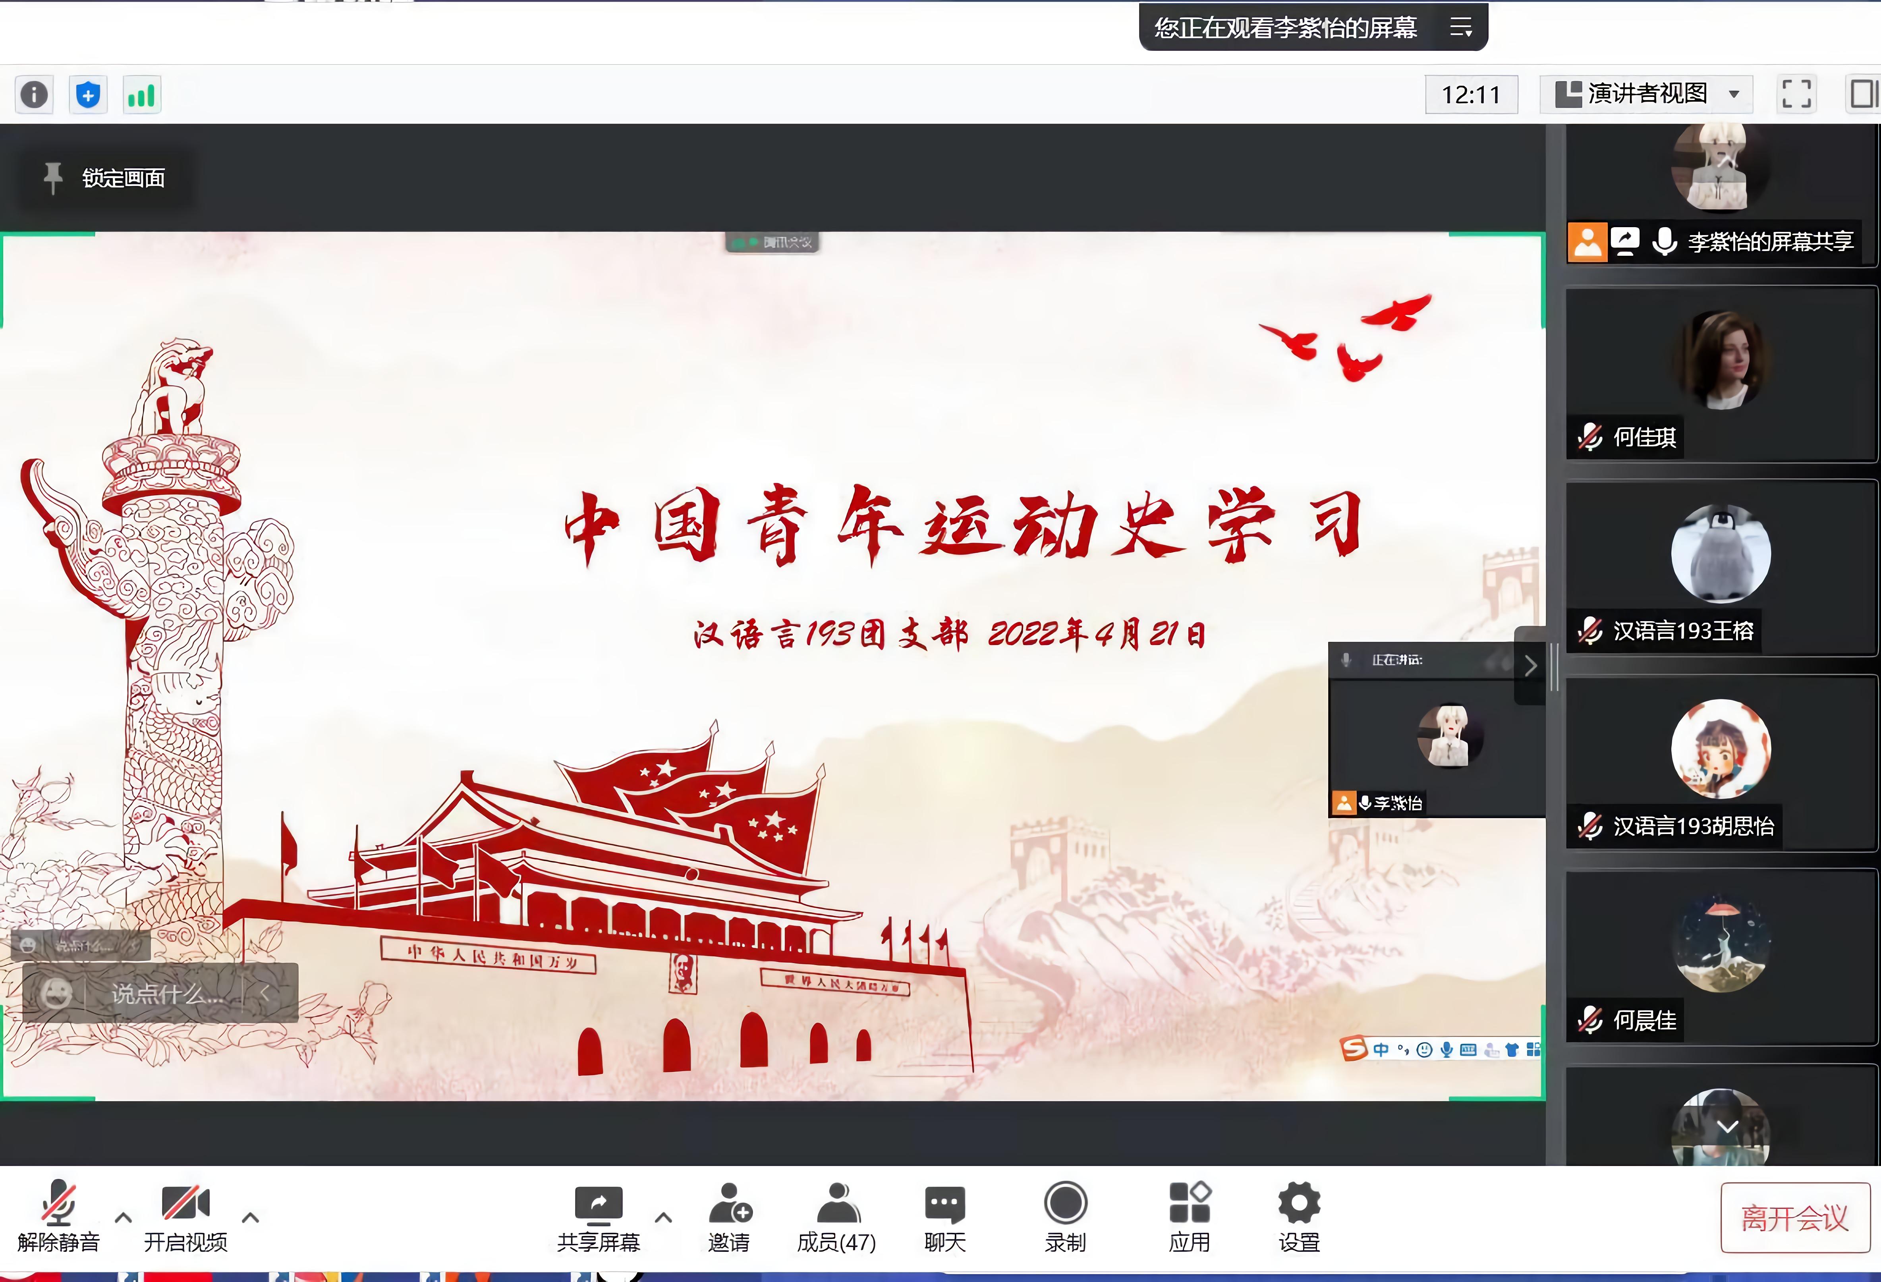1881x1282 pixels.
Task: Expand video options arrow beside 开启视频
Action: click(251, 1216)
